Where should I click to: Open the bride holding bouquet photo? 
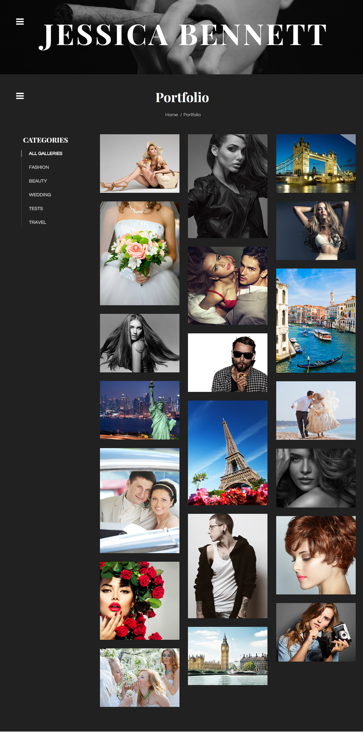(140, 253)
